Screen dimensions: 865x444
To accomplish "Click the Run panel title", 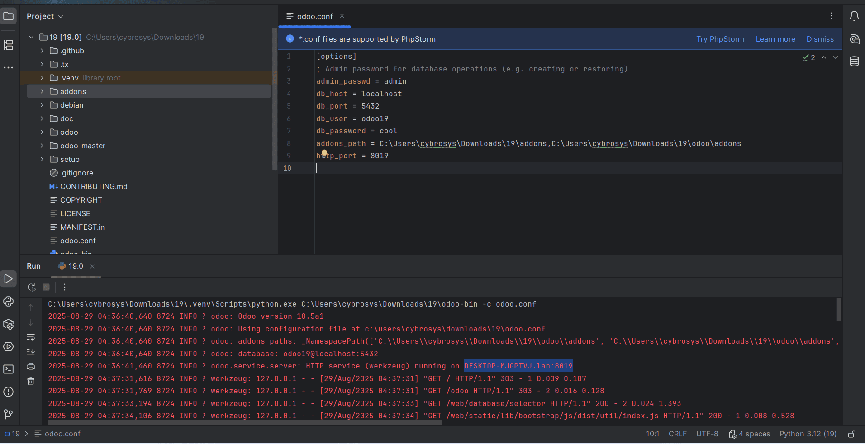I will 33,266.
